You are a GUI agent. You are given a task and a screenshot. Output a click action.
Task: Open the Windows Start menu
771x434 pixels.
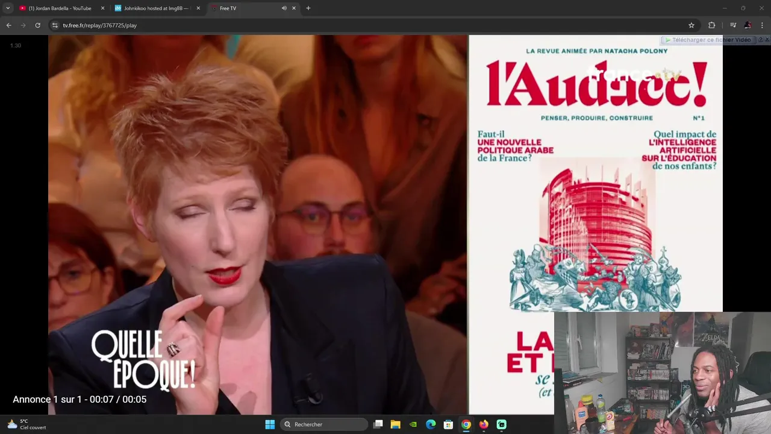pos(270,424)
